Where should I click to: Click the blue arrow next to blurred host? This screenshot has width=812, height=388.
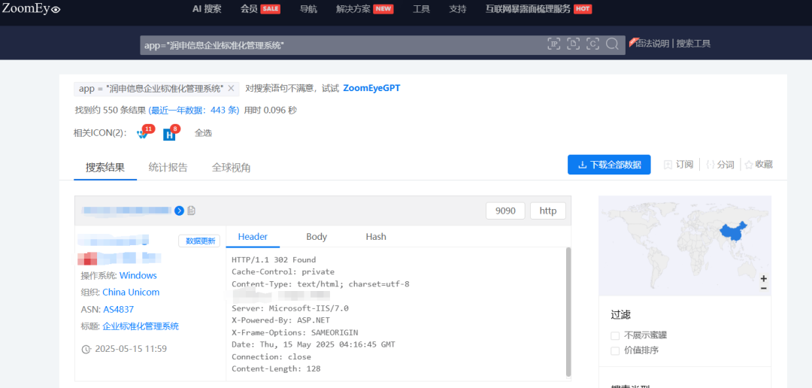pos(179,211)
